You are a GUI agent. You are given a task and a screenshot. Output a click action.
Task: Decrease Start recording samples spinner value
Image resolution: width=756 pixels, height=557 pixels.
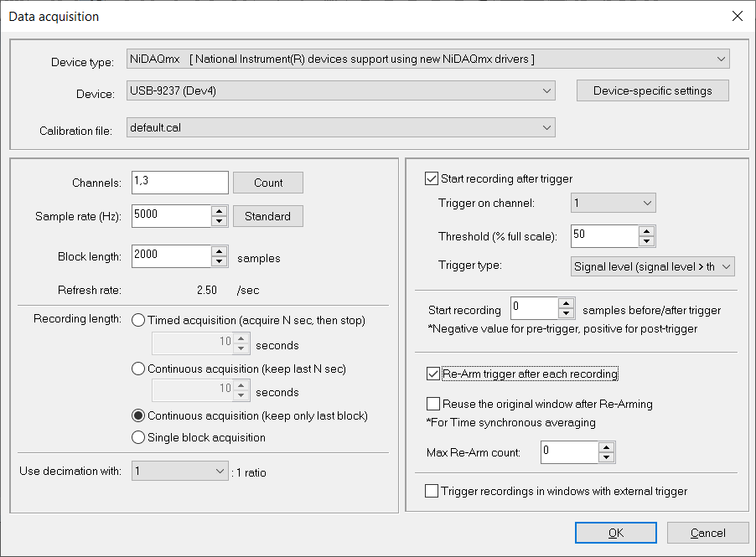[566, 313]
